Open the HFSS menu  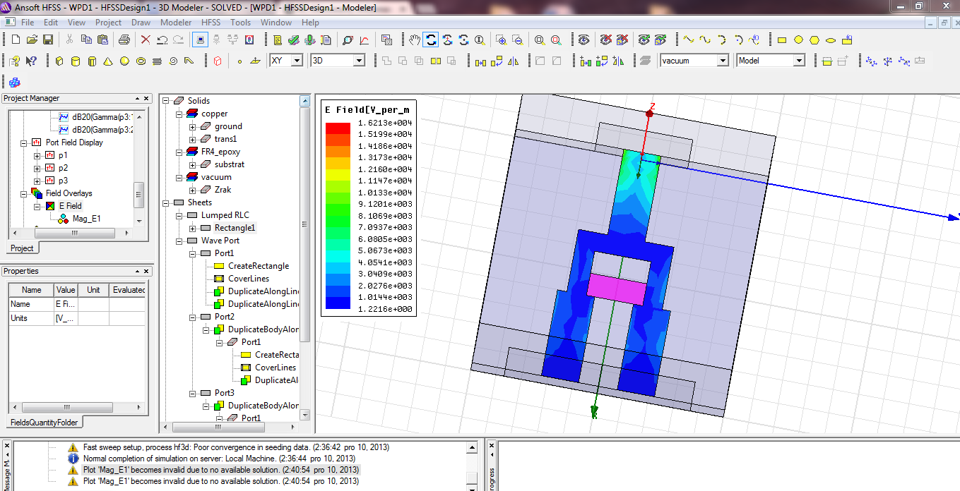[x=211, y=23]
